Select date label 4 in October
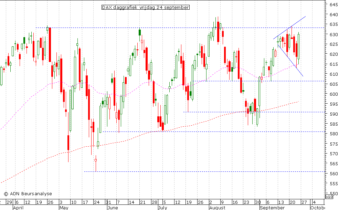339x210 pixels. 314,202
